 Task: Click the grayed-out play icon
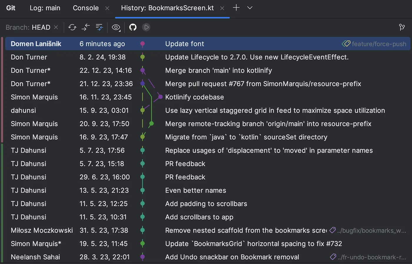(146, 27)
